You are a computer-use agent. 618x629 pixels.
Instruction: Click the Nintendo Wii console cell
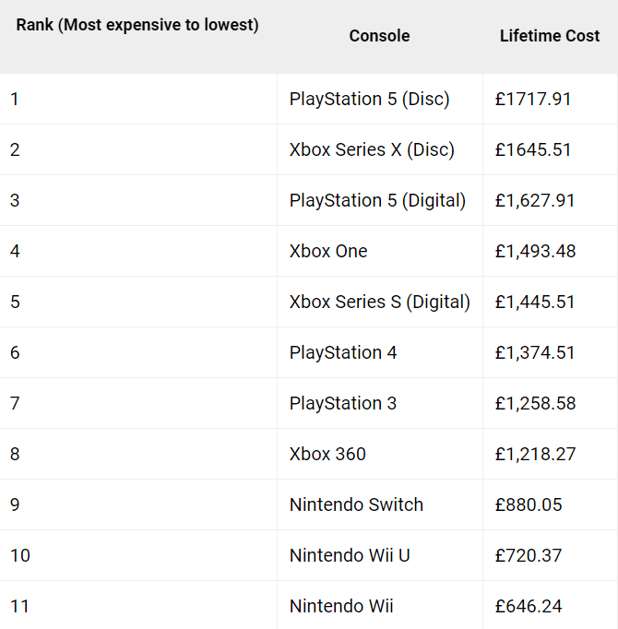coord(341,606)
